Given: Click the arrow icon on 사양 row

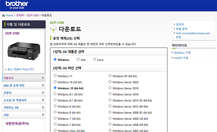Looking at the screenshot, I should pyautogui.click(x=43, y=115).
